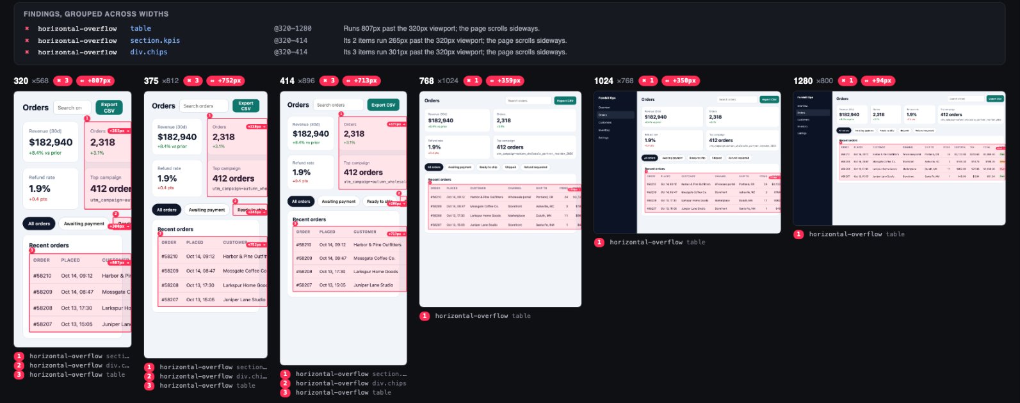1020x403 pixels.
Task: Click the Export CSV button in 414 preview
Action: coord(384,105)
